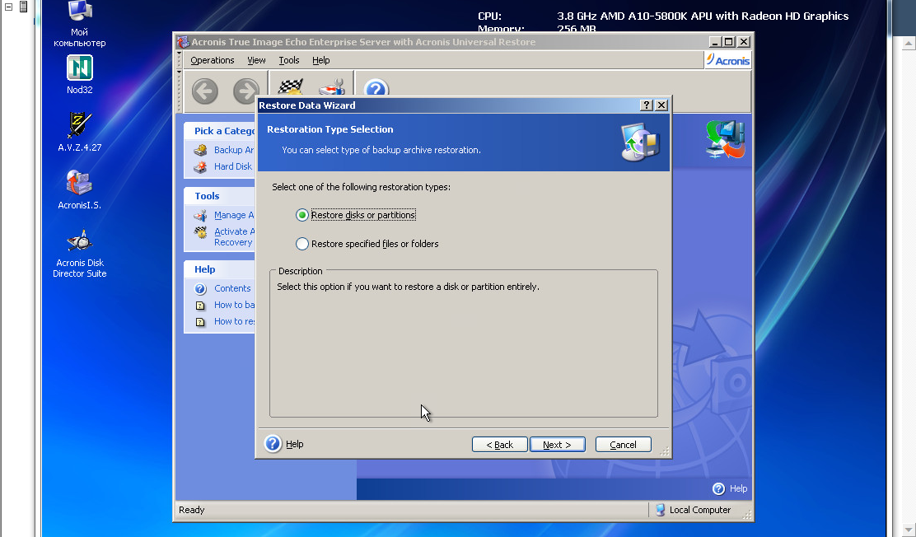Image resolution: width=916 pixels, height=537 pixels.
Task: Click the Forward arrow toolbar button
Action: pos(246,91)
